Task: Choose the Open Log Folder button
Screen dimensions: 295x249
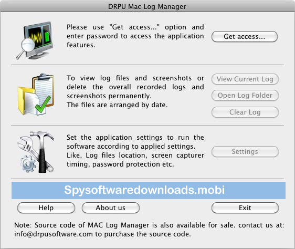Action: [245, 96]
